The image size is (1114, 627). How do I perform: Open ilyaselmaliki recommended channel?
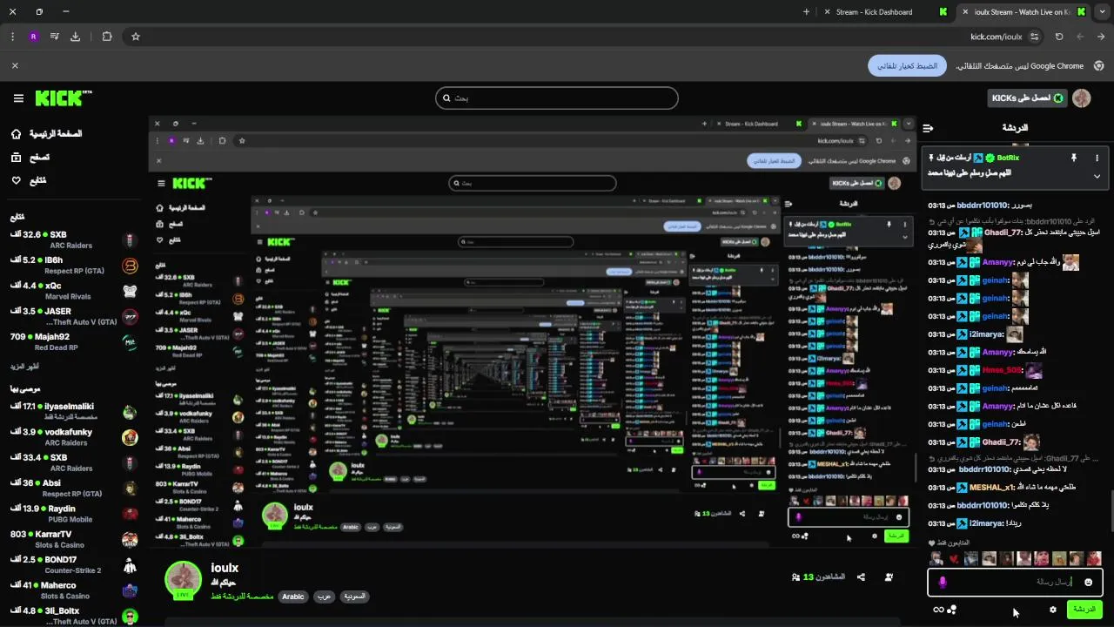pos(74,411)
